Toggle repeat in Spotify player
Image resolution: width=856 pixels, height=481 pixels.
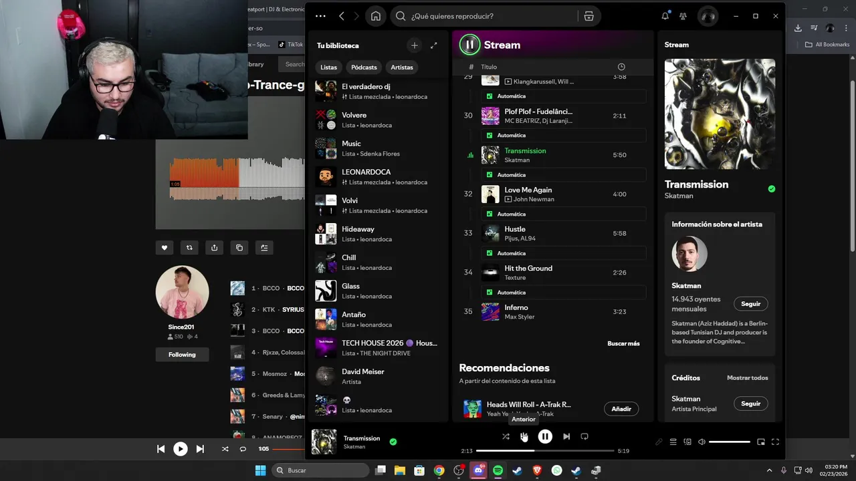(584, 436)
